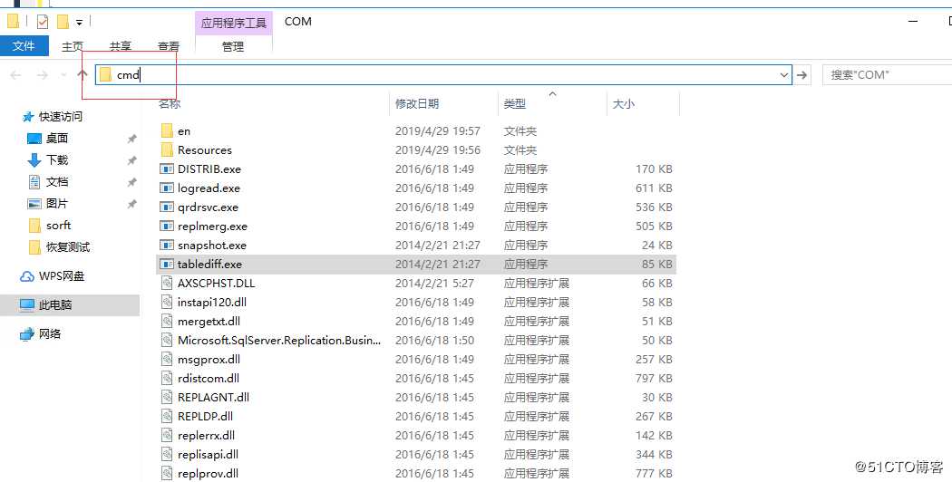Screen dimensions: 952x482
Task: Click the properties checkmark icon in title bar
Action: pos(42,22)
